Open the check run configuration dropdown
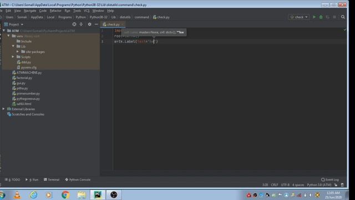The height and width of the screenshot is (200, 355). tap(299, 17)
